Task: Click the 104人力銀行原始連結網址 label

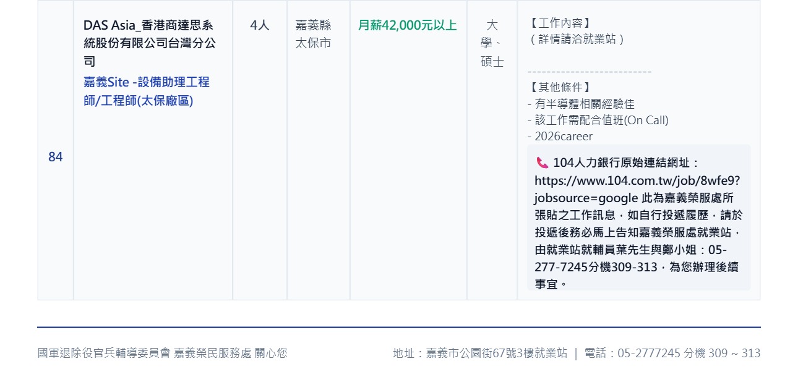Action: (626, 163)
